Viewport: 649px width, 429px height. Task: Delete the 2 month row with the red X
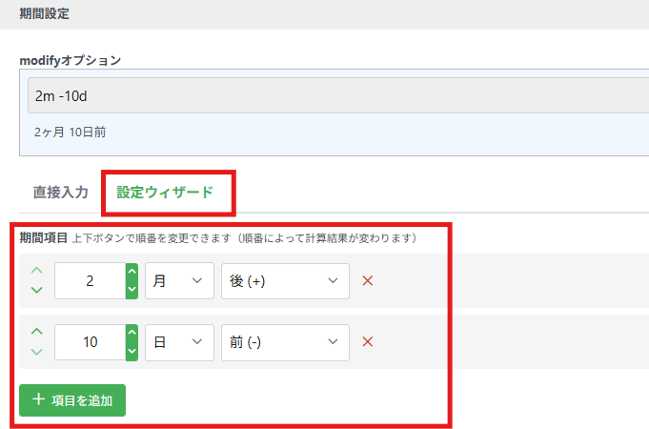pos(367,281)
